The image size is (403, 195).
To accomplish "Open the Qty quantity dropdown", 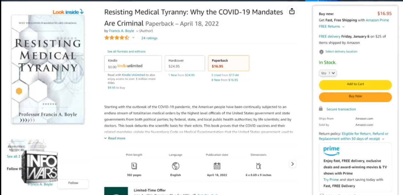I will [x=327, y=73].
